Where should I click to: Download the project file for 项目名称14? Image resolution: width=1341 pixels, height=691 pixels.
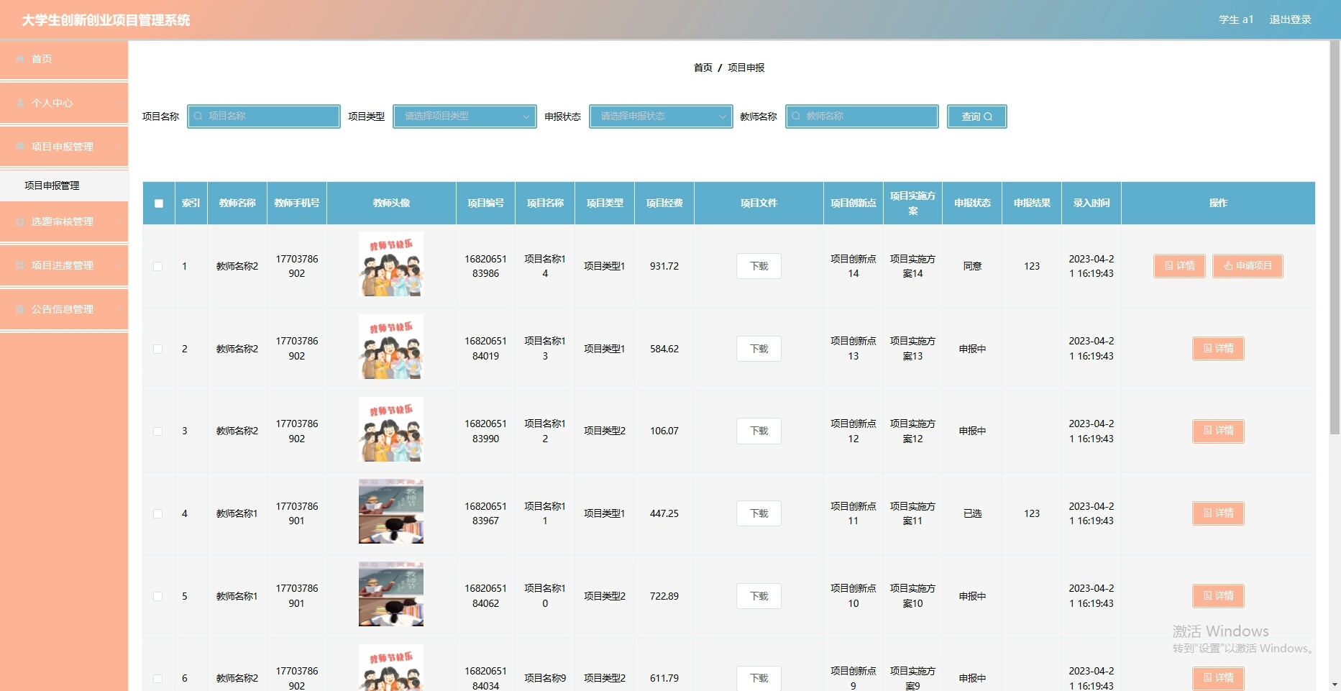[759, 266]
